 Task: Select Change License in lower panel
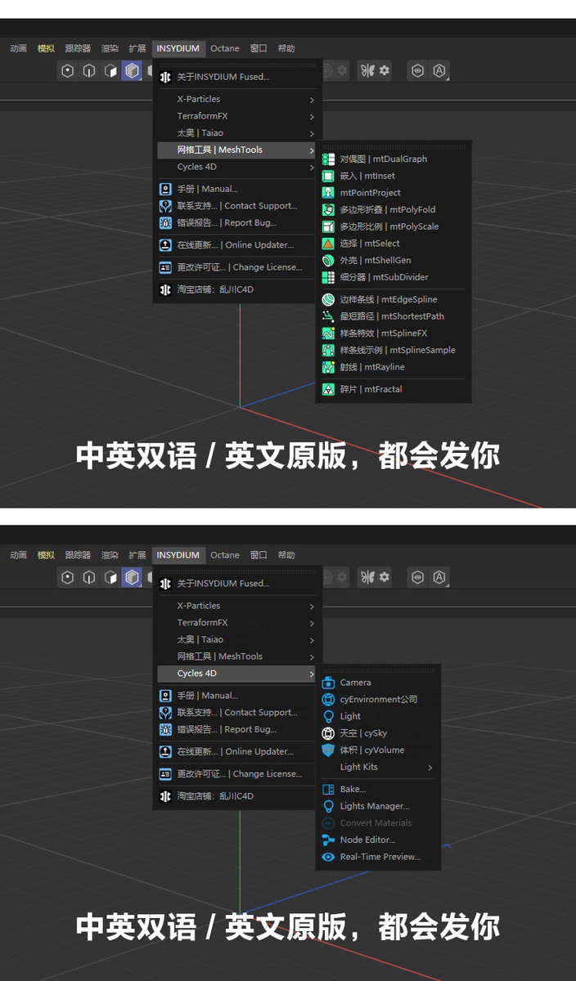(x=237, y=773)
